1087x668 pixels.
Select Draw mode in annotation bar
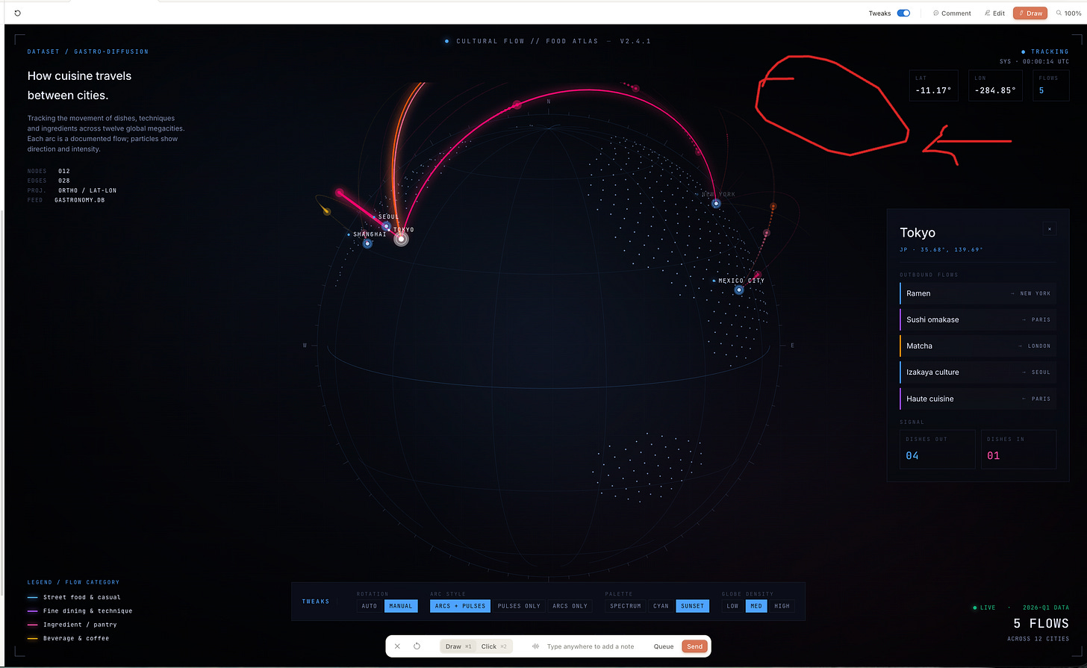458,646
